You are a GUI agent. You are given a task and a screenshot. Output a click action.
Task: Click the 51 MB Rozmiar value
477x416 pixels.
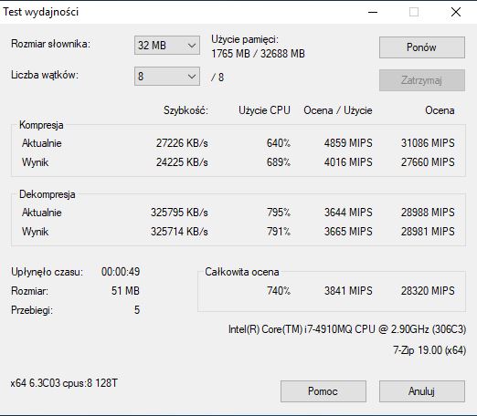tap(125, 291)
